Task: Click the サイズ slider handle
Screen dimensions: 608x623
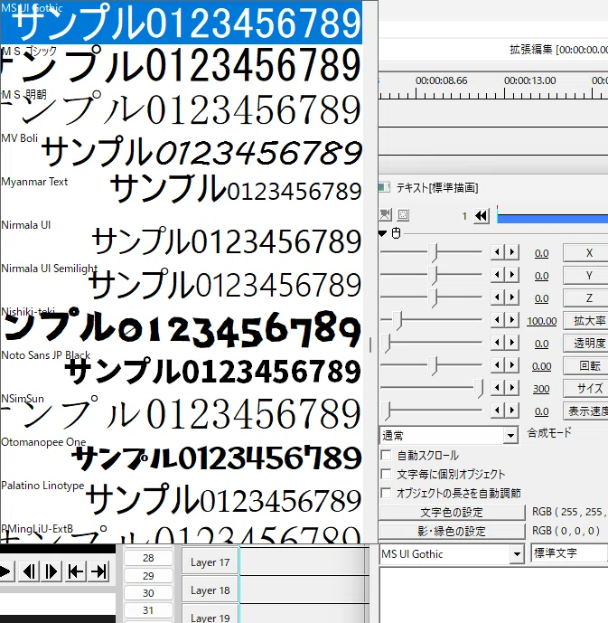Action: click(479, 389)
